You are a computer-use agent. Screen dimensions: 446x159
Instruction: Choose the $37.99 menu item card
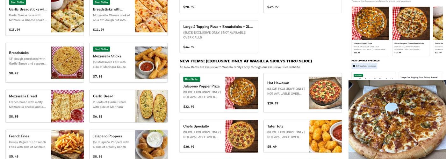(x=302, y=7)
